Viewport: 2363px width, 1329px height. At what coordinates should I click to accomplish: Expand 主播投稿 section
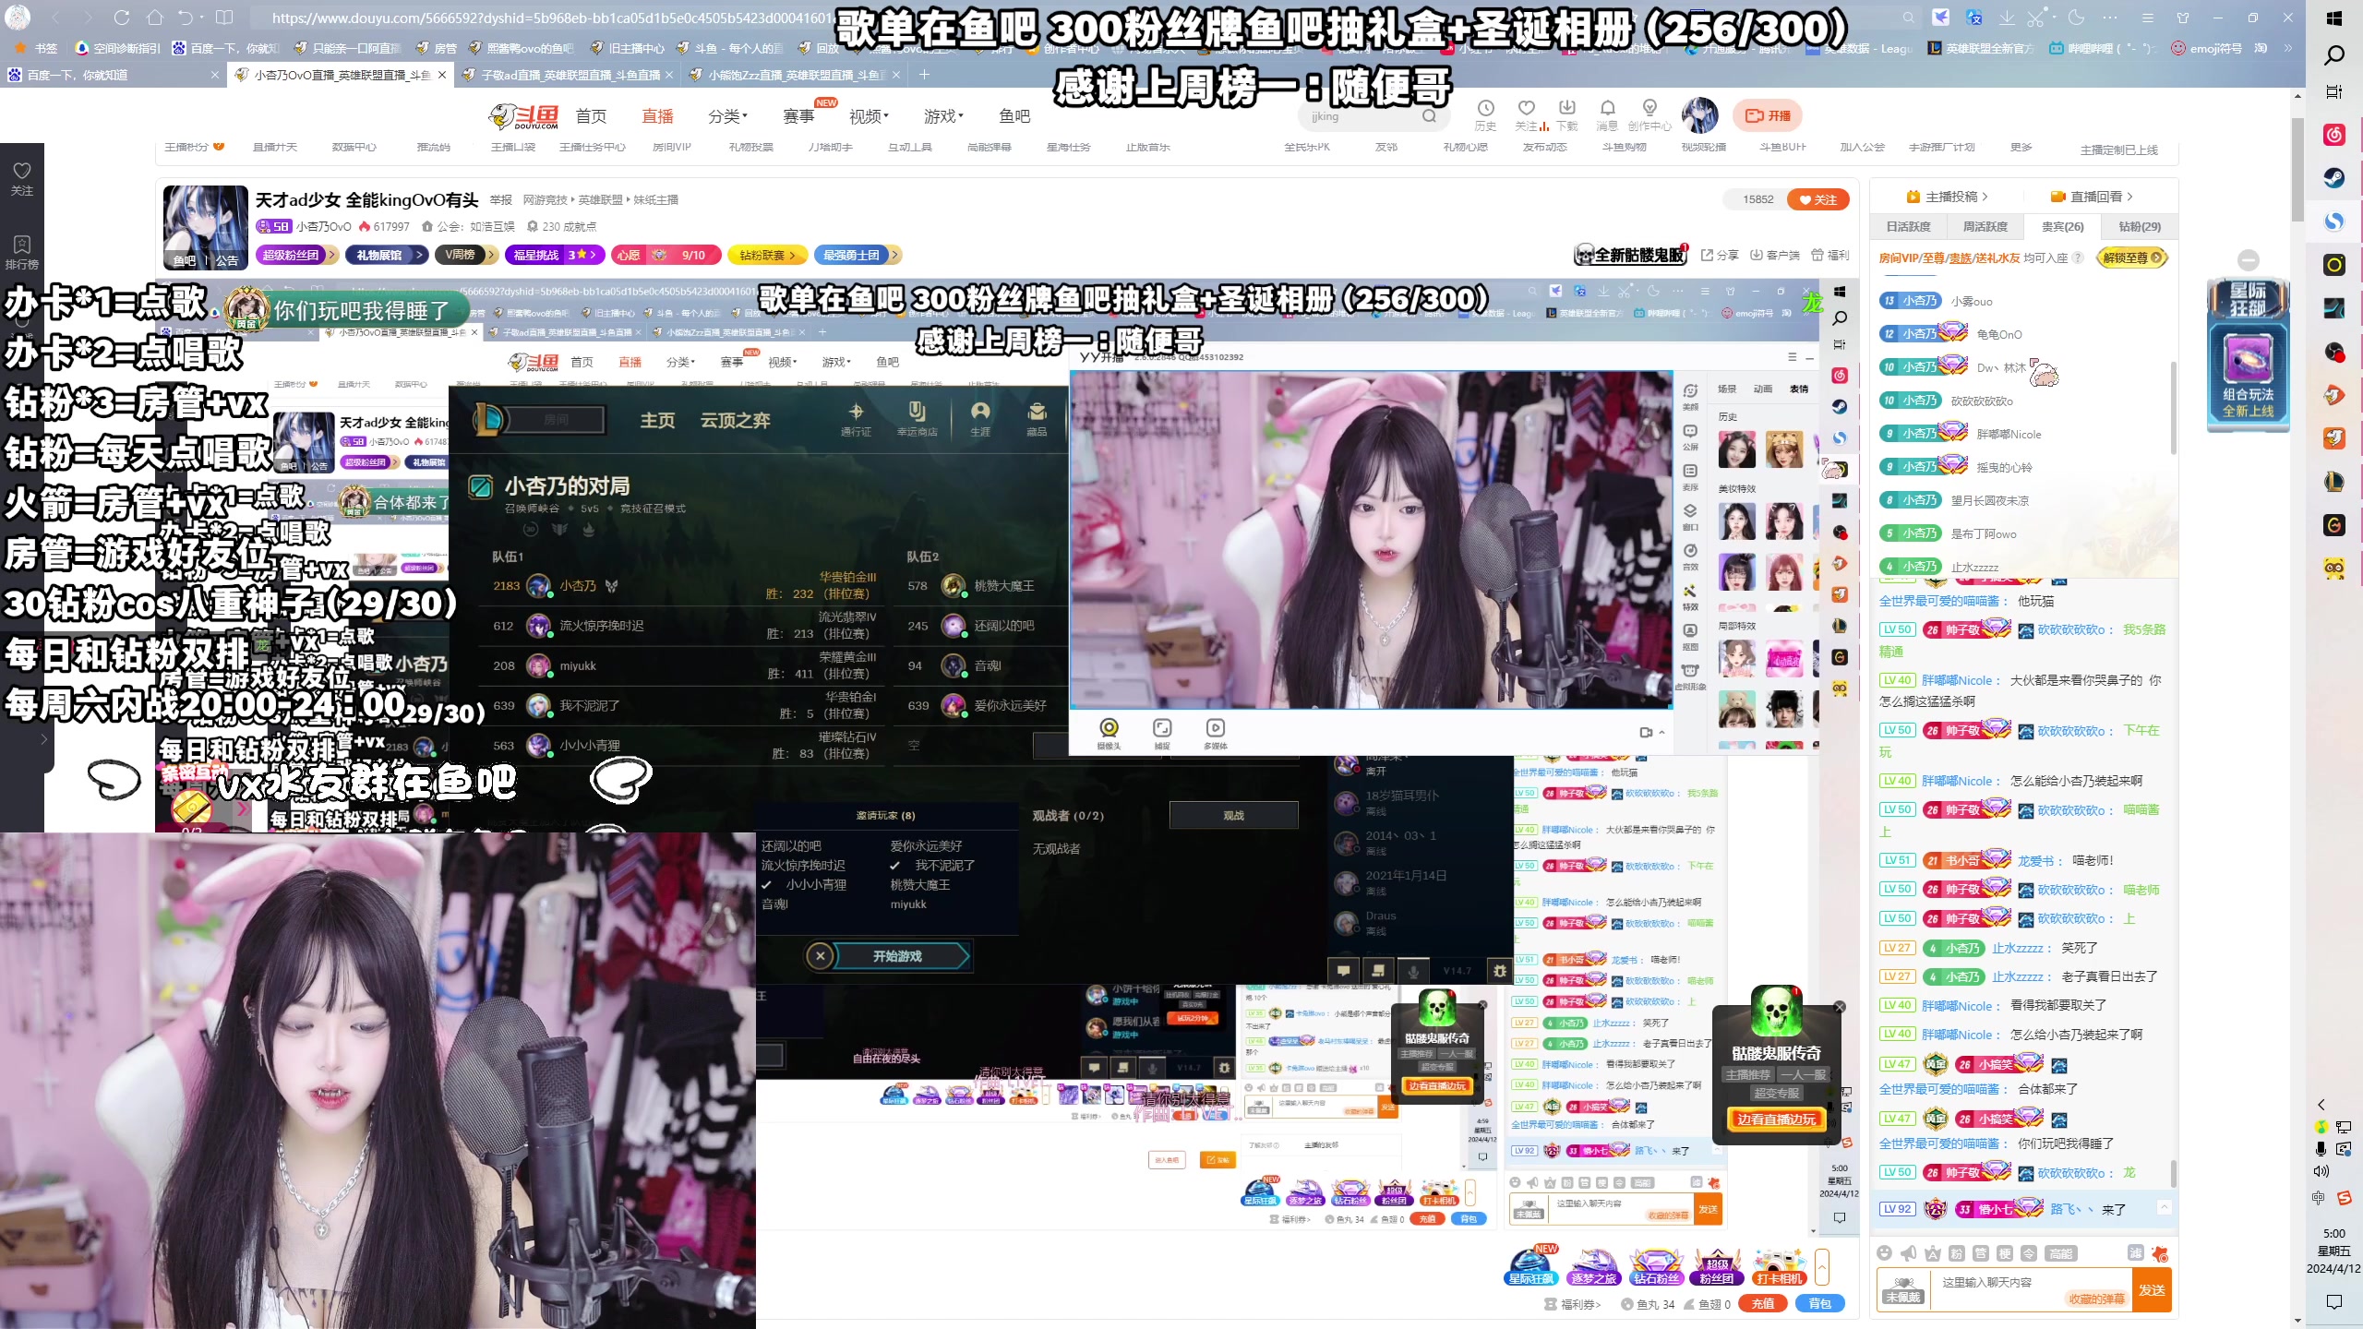click(1948, 197)
